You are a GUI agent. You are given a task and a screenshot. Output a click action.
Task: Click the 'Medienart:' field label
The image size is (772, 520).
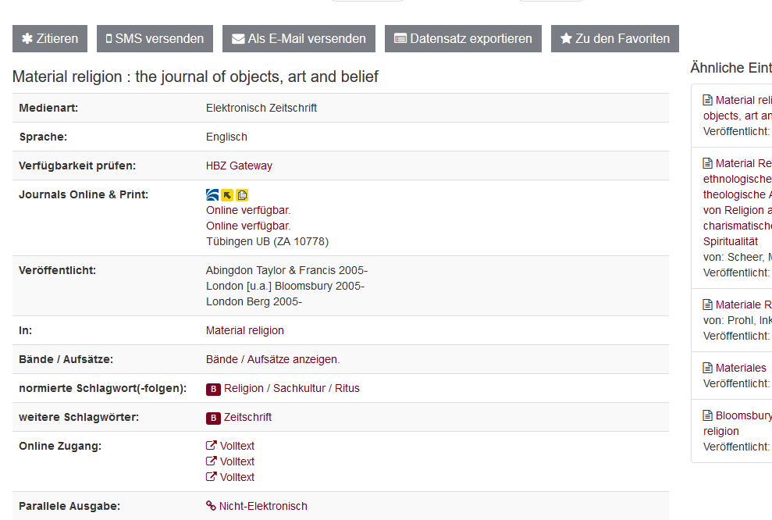[48, 109]
